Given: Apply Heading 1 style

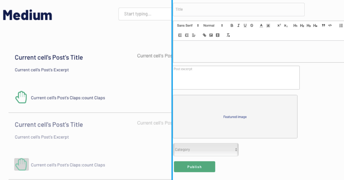Looking at the screenshot, I should [295, 26].
